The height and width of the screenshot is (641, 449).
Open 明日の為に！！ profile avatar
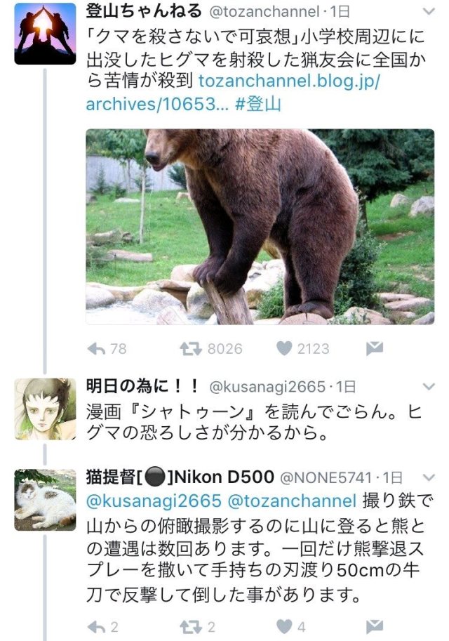[x=45, y=409]
